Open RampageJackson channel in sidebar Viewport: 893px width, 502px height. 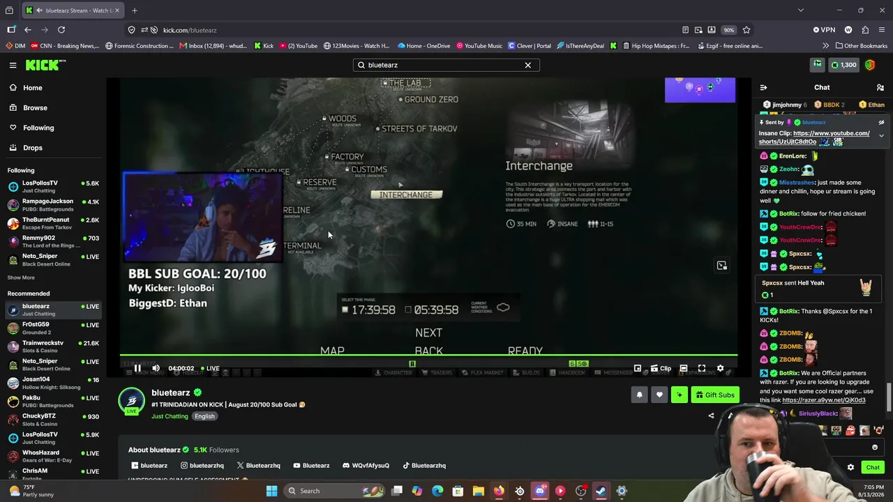click(53, 205)
